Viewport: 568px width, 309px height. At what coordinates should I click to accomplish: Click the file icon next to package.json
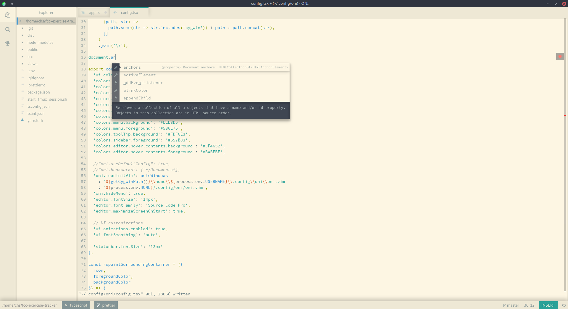pyautogui.click(x=22, y=92)
